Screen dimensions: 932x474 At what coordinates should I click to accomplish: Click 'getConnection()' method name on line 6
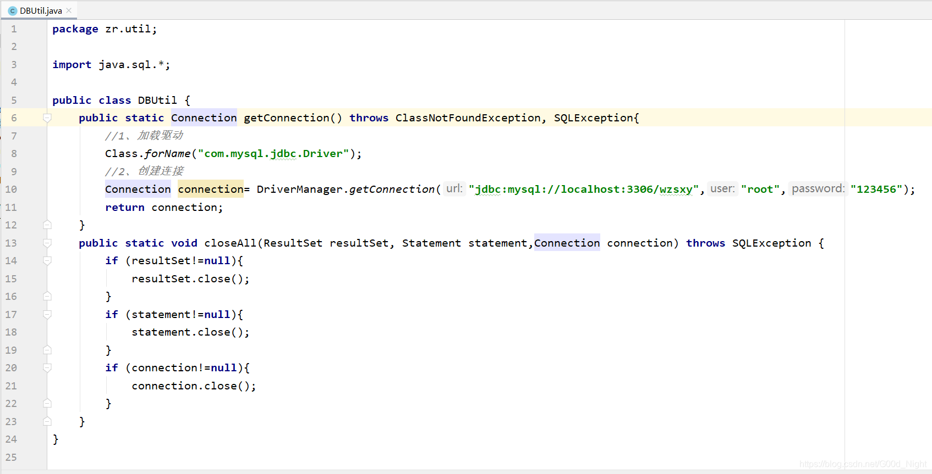tap(293, 118)
